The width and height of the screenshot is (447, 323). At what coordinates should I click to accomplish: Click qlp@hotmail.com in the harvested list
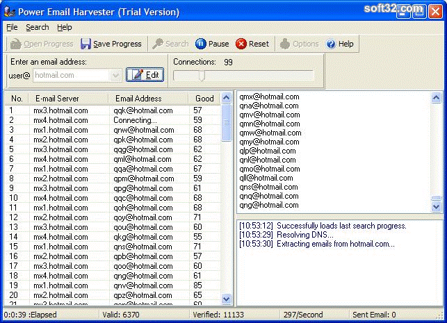point(268,151)
